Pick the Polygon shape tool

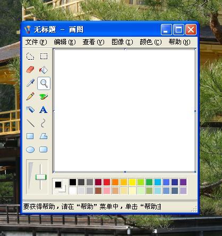[x=44, y=136]
